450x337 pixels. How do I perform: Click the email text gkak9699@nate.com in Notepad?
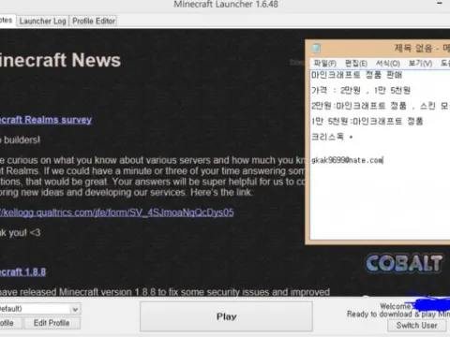(347, 160)
